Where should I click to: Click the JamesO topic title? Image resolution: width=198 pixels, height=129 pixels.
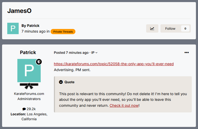(x=19, y=11)
